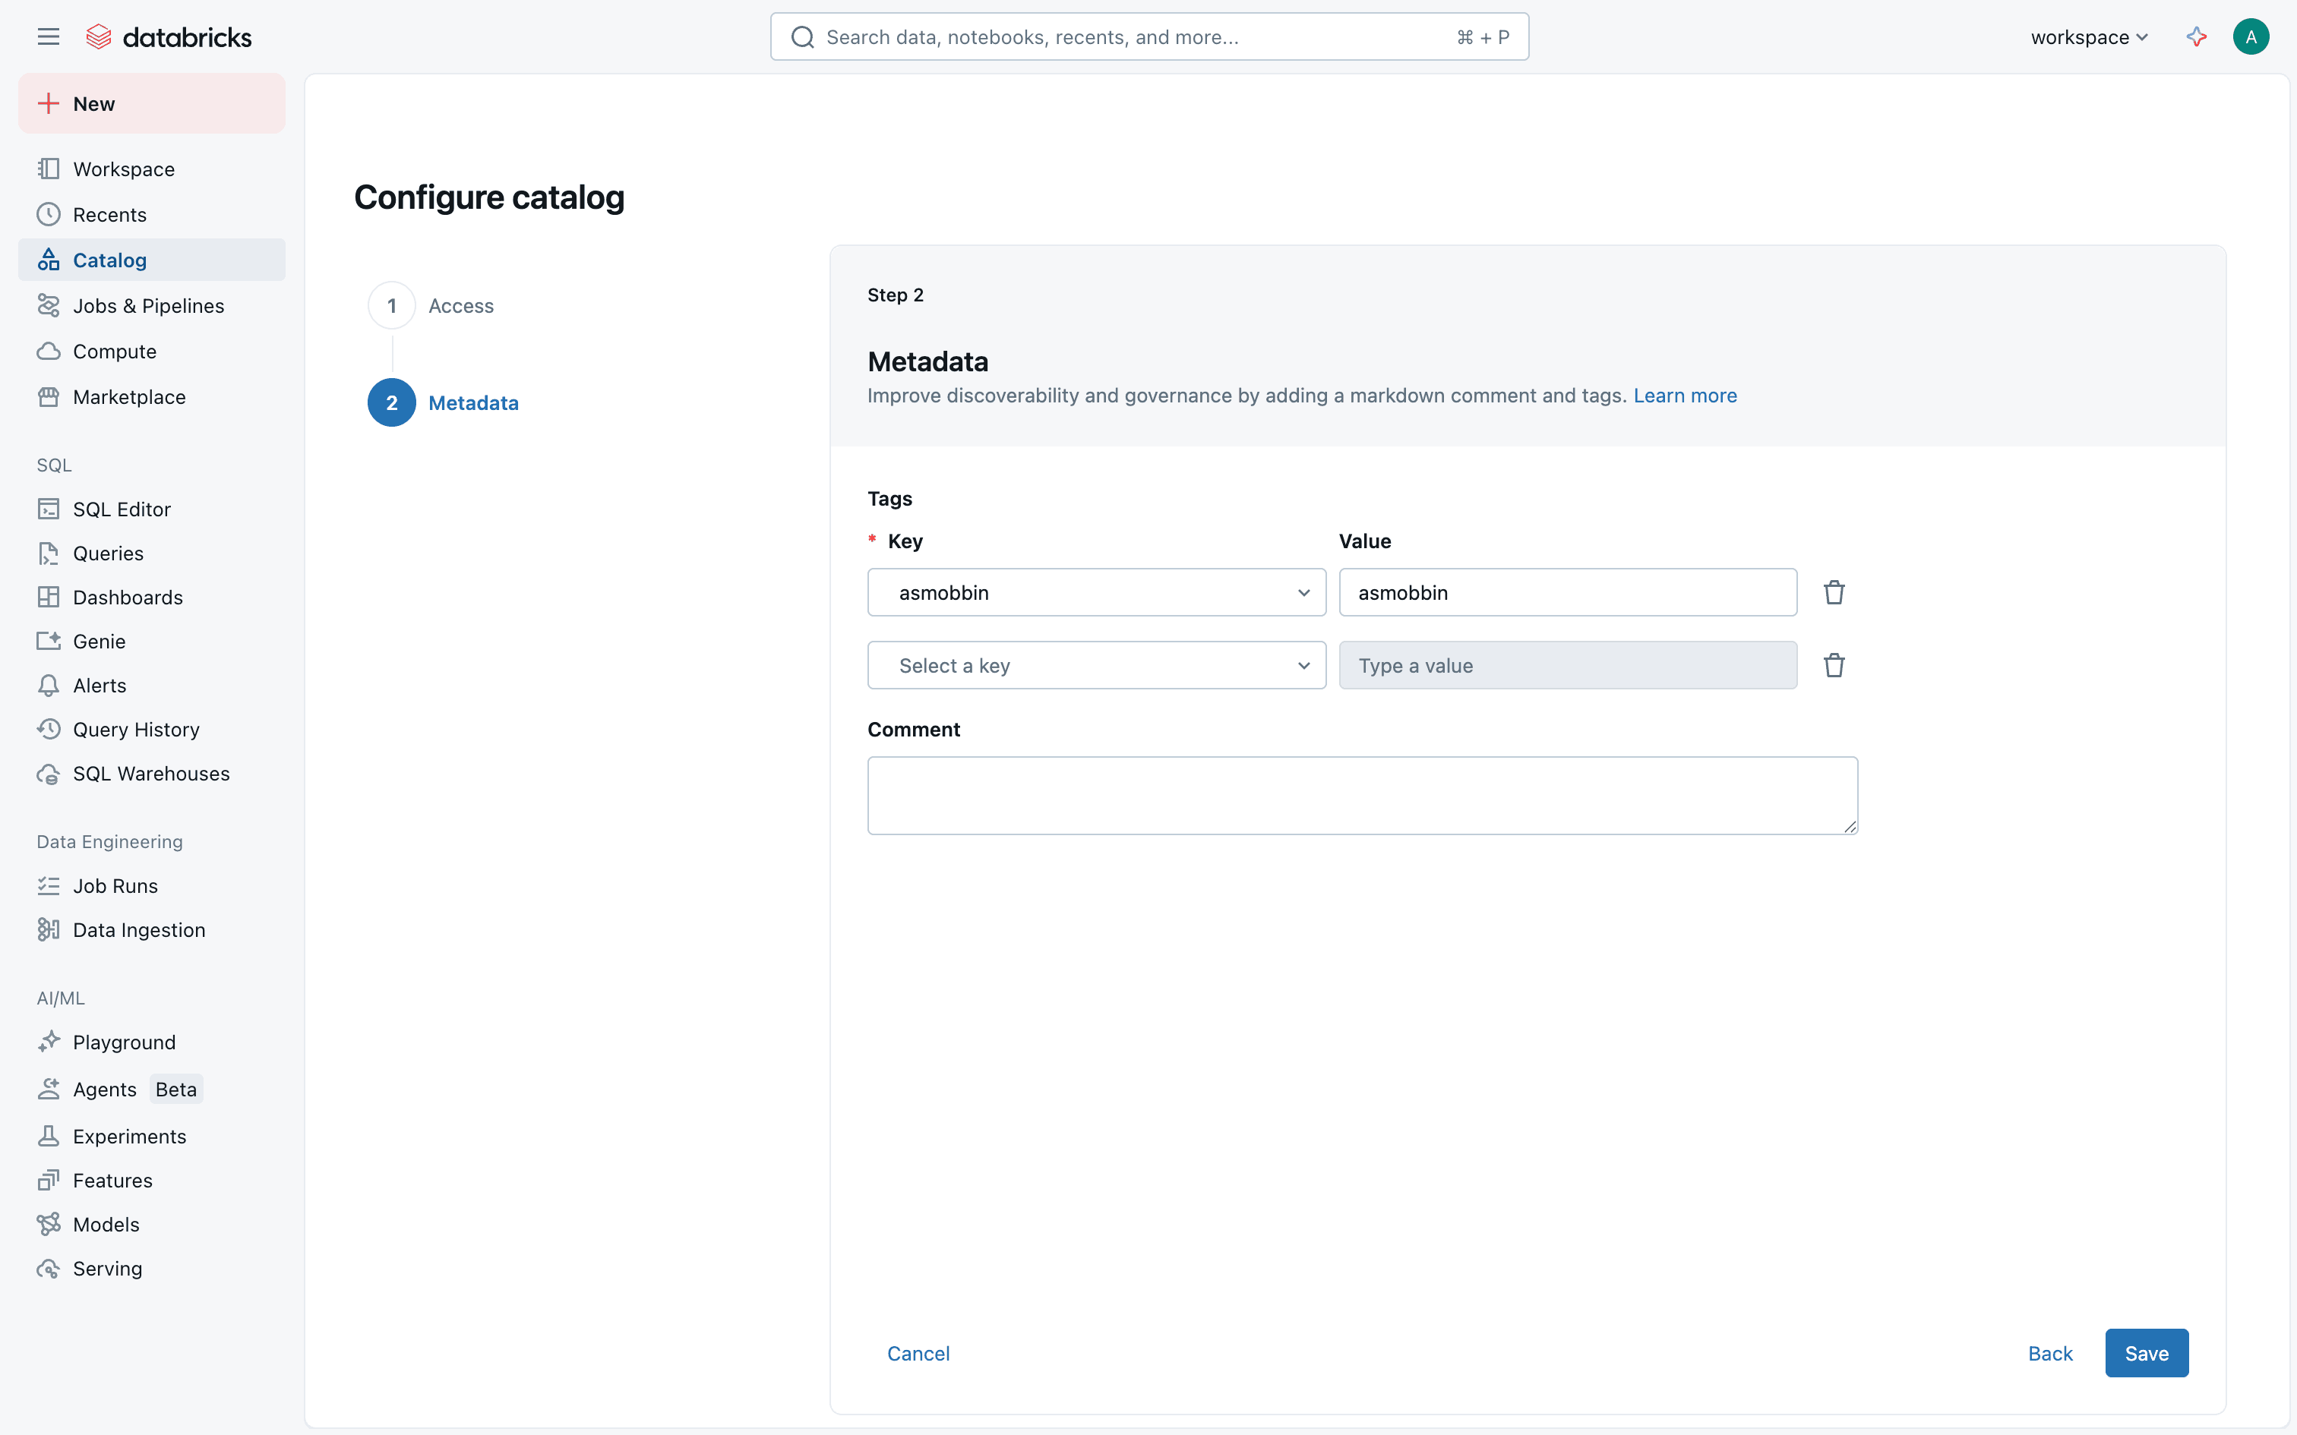This screenshot has width=2297, height=1435.
Task: Open the Databricks Assistant sparkle icon
Action: coord(2197,37)
